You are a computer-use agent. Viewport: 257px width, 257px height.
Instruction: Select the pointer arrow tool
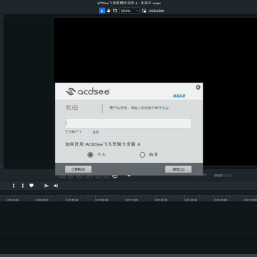102,11
